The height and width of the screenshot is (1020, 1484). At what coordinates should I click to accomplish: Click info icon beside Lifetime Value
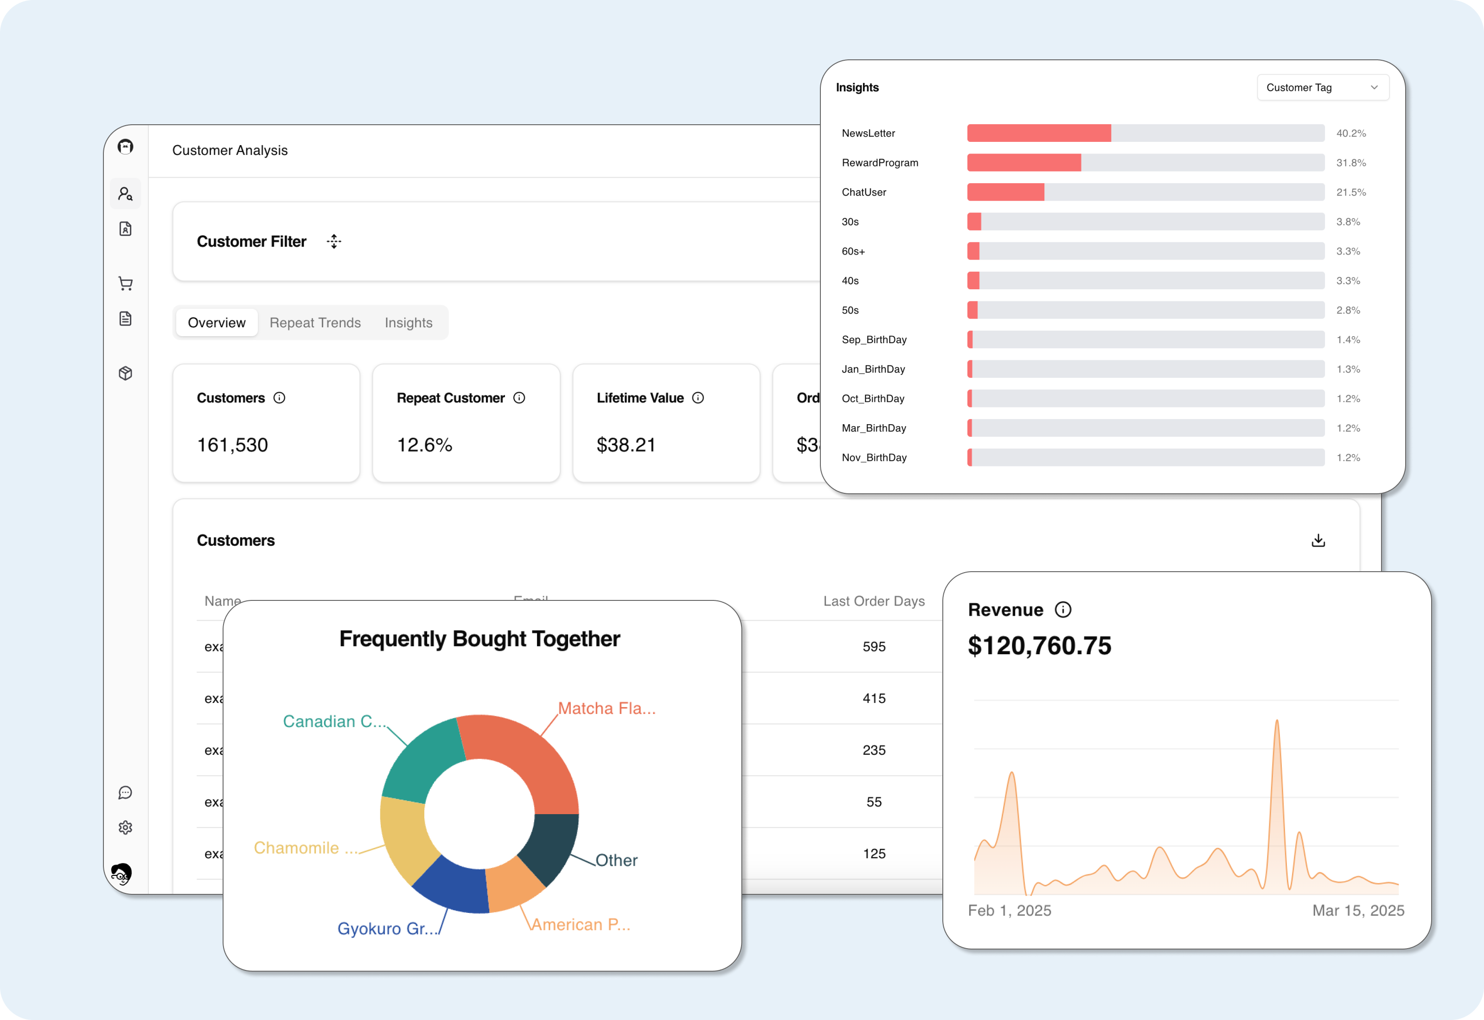point(698,398)
